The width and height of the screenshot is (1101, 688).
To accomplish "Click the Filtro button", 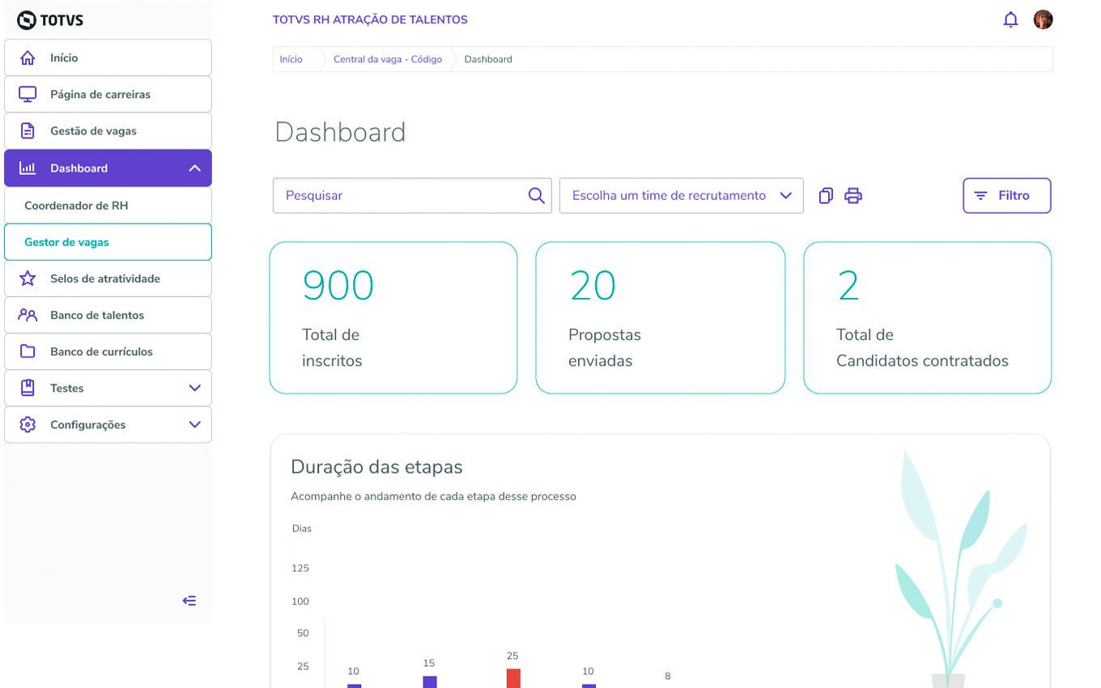I will pyautogui.click(x=1006, y=196).
